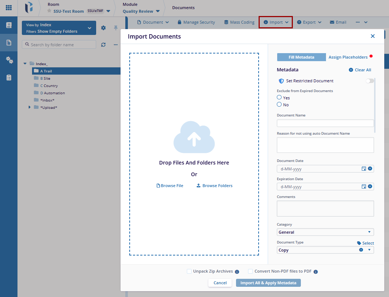Enable Convert Non-PDF files to PDF

251,272
